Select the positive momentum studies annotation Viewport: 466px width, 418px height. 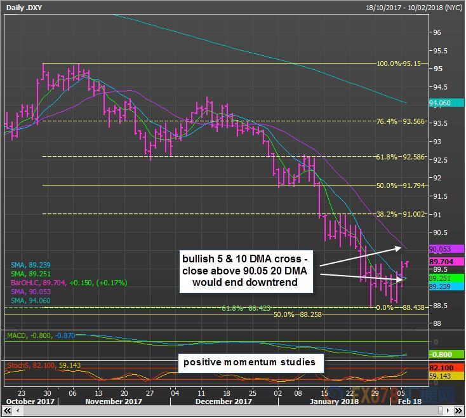click(x=250, y=363)
